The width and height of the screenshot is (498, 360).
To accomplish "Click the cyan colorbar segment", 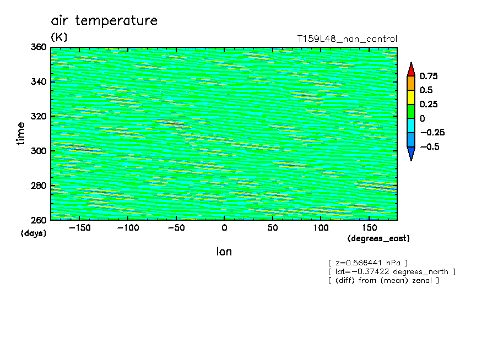I will point(411,126).
